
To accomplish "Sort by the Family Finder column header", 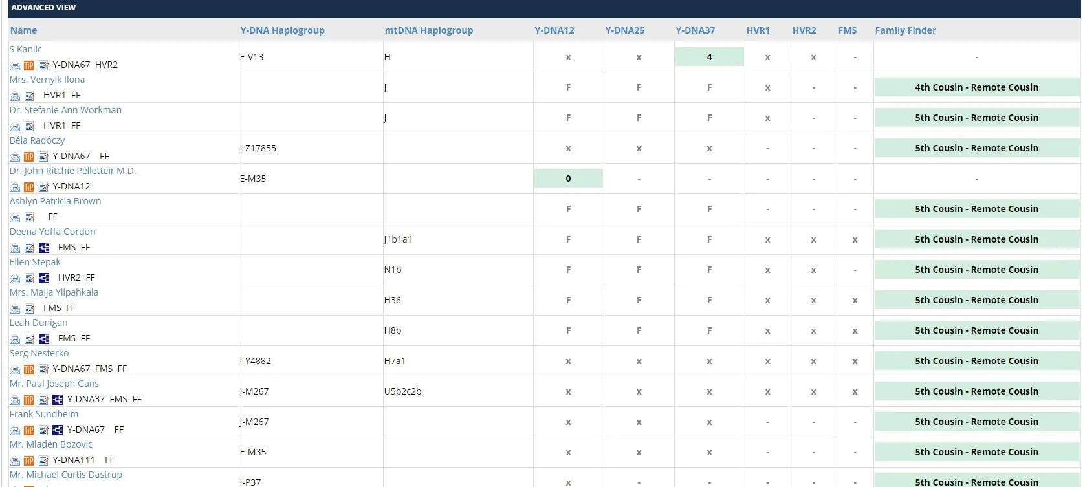I will [905, 30].
